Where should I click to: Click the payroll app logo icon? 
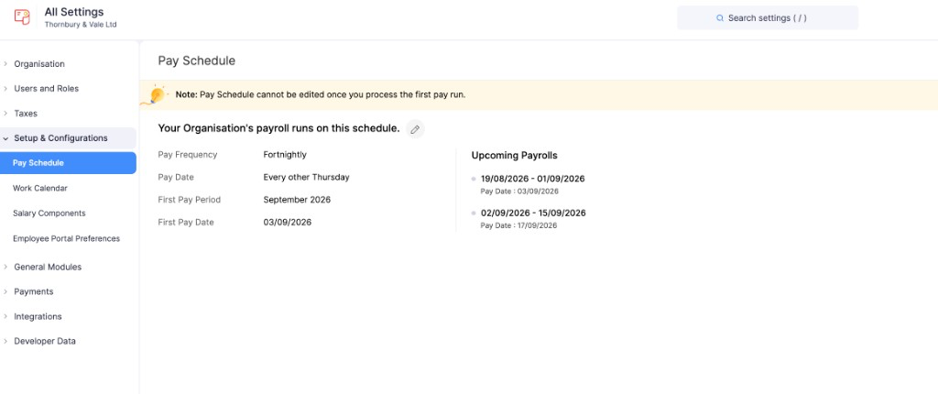click(x=22, y=16)
